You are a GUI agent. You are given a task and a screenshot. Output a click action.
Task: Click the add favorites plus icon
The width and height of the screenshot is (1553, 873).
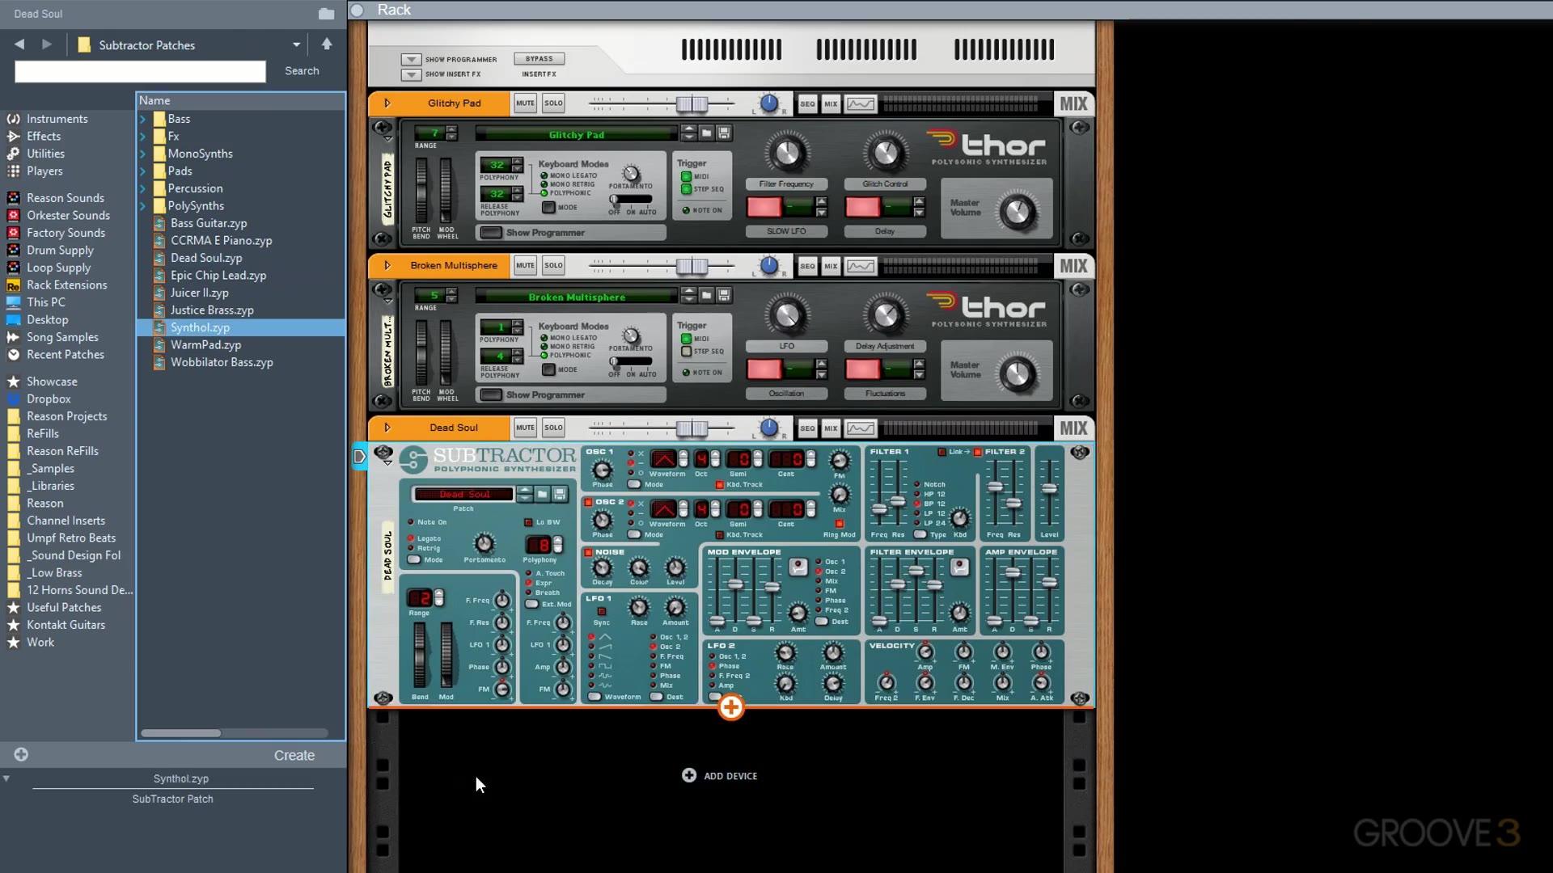point(21,754)
